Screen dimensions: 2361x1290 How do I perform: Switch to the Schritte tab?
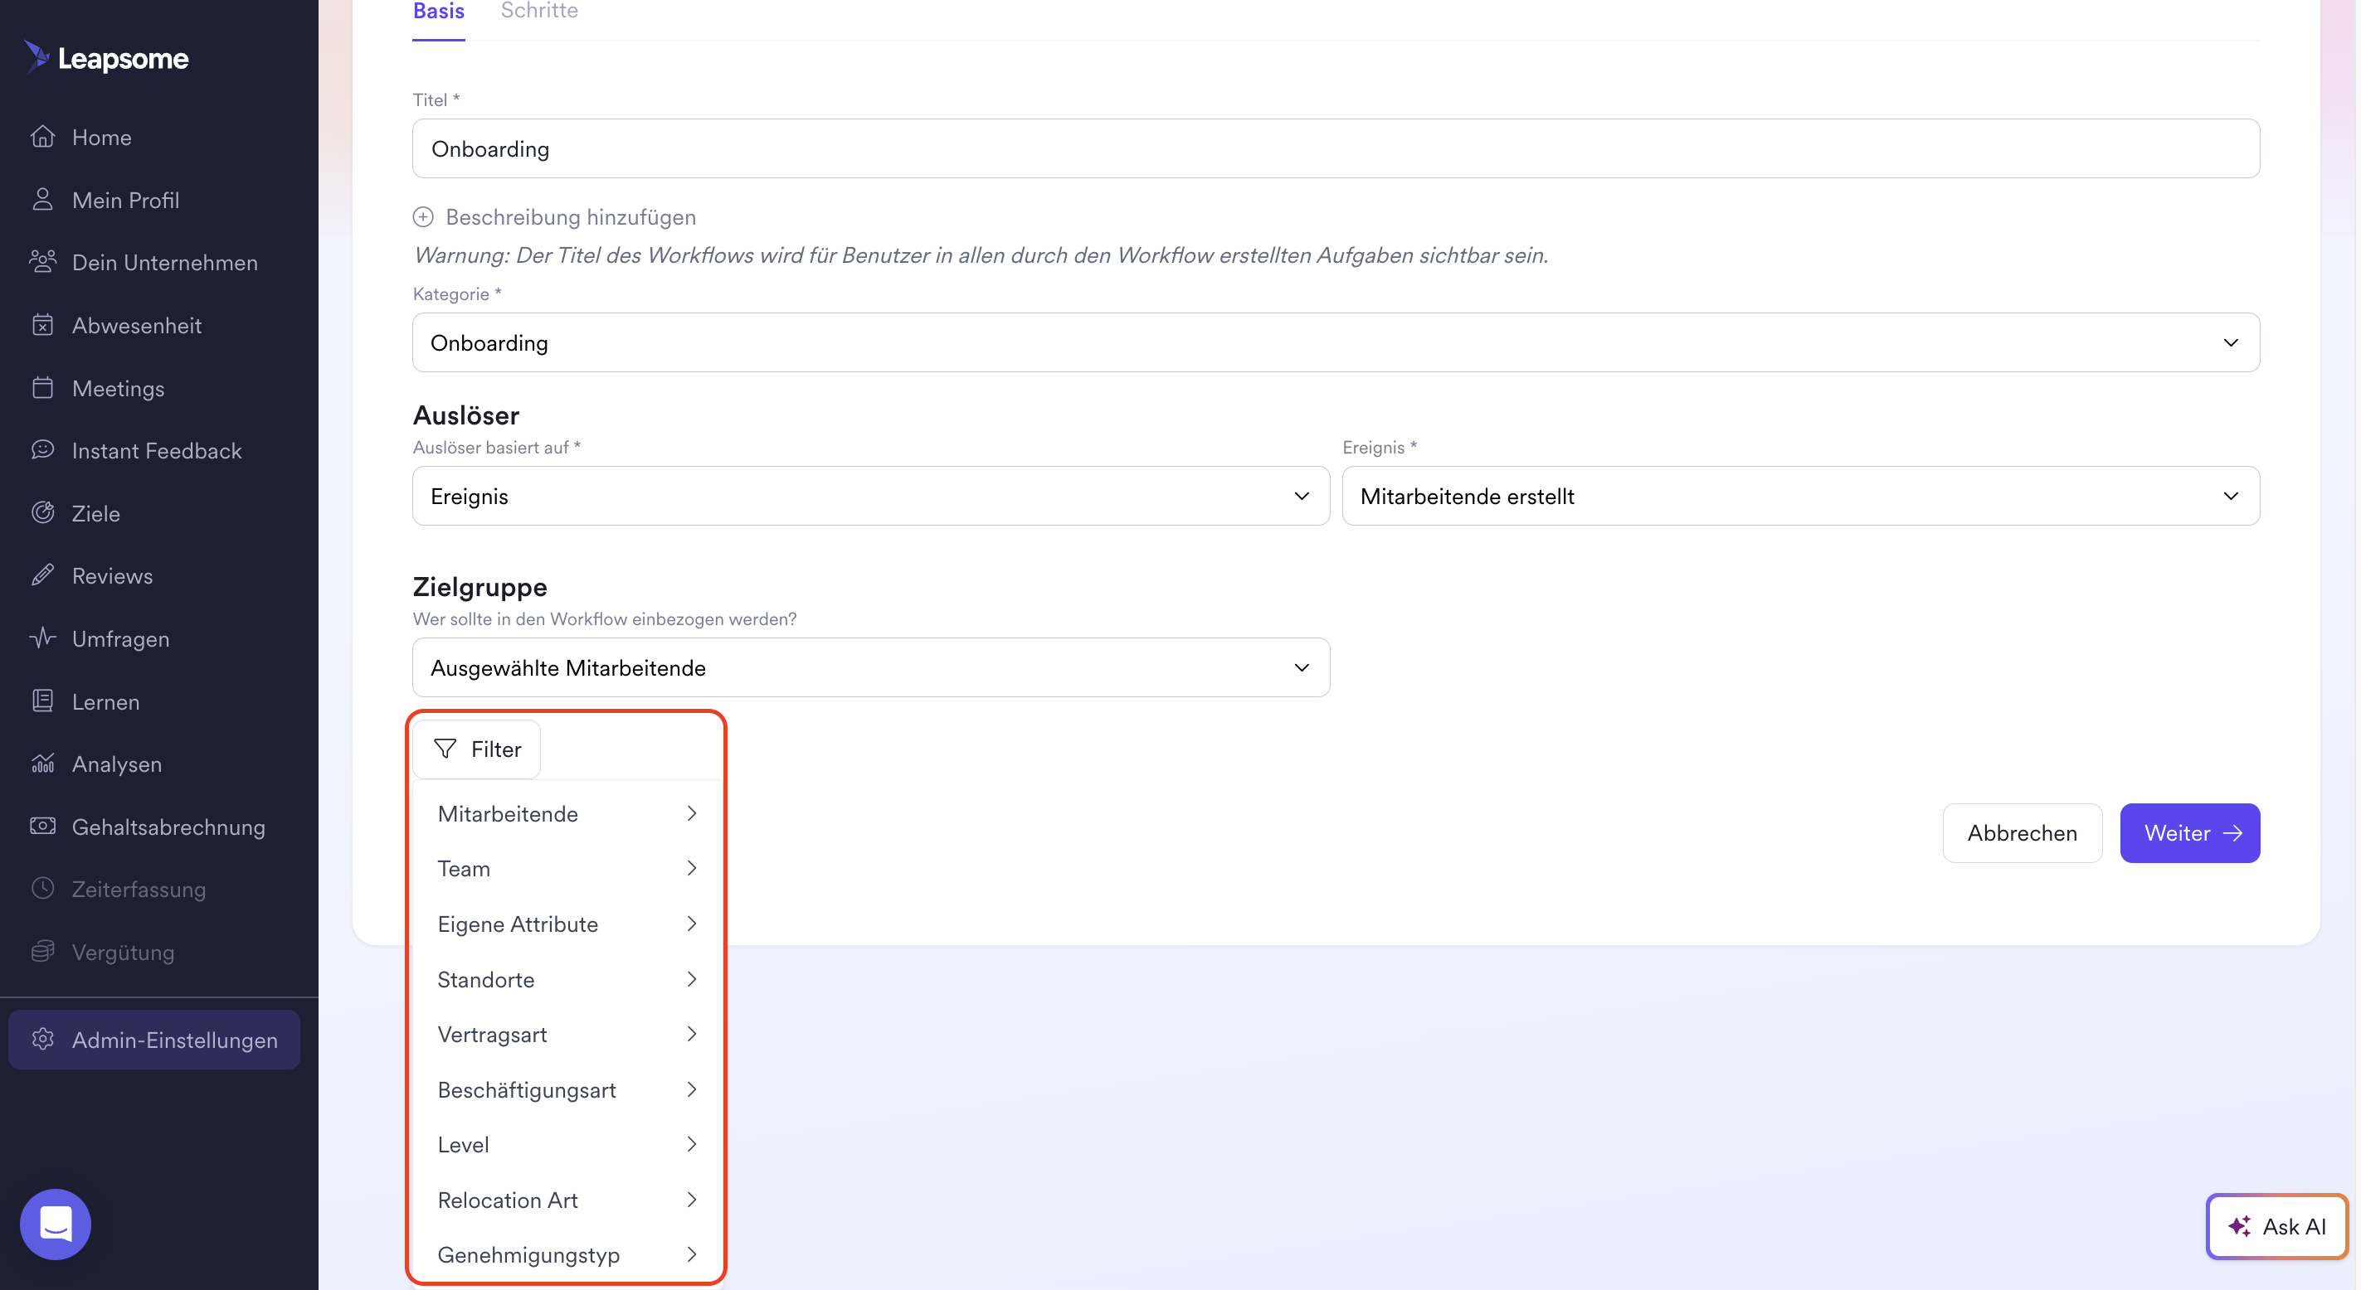click(539, 11)
